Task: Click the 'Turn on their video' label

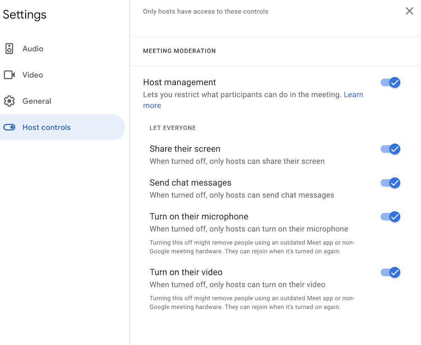Action: 186,272
